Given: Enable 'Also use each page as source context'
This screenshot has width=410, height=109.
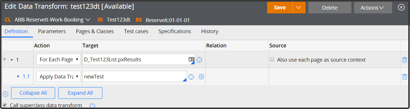Looking at the screenshot, I should pyautogui.click(x=272, y=60).
